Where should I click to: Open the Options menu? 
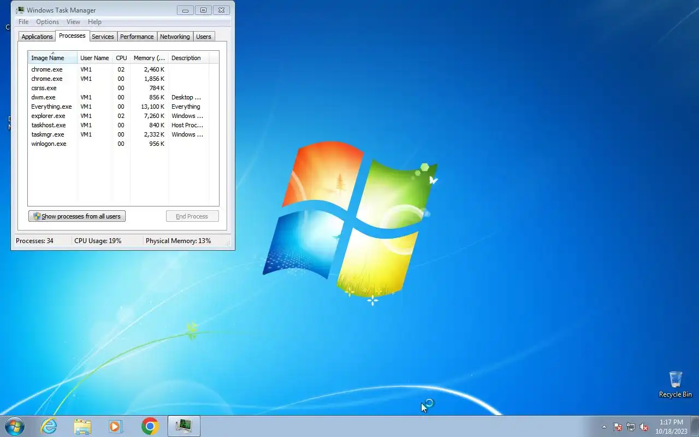point(48,22)
